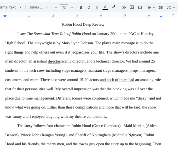Toggle underline formatting
This screenshot has height=146, width=178.
pyautogui.click(x=97, y=7)
